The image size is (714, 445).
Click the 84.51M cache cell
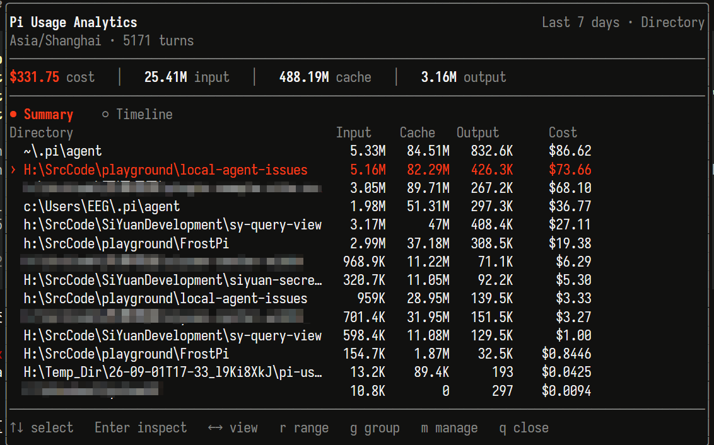428,151
